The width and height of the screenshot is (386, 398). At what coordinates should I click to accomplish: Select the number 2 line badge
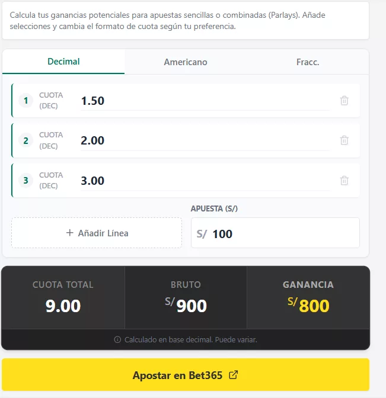(x=25, y=140)
